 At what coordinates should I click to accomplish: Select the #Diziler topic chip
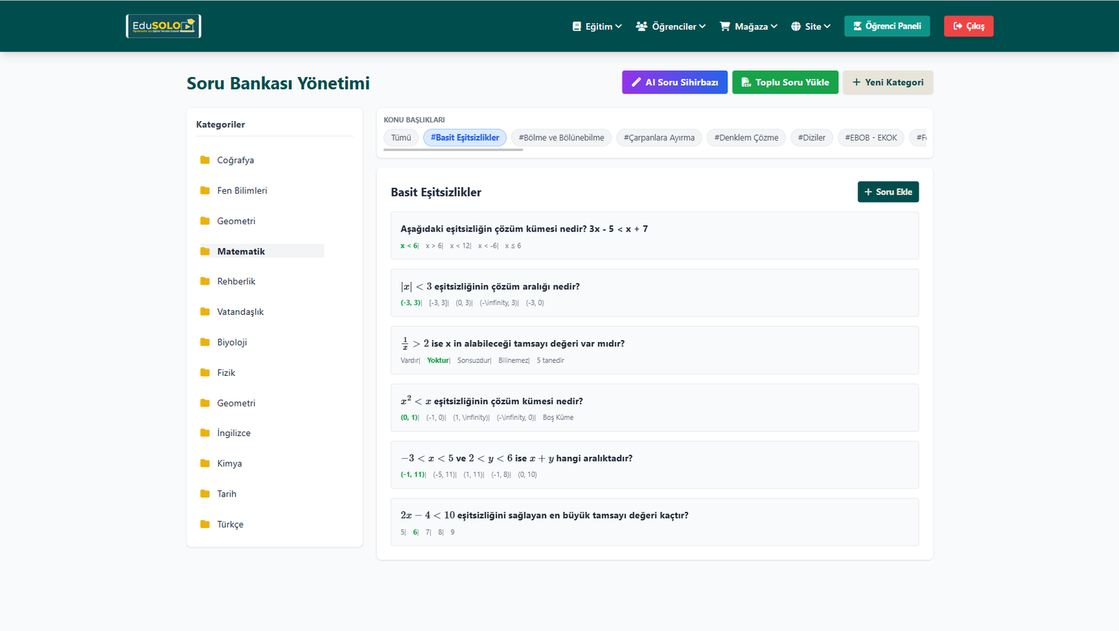coord(811,138)
